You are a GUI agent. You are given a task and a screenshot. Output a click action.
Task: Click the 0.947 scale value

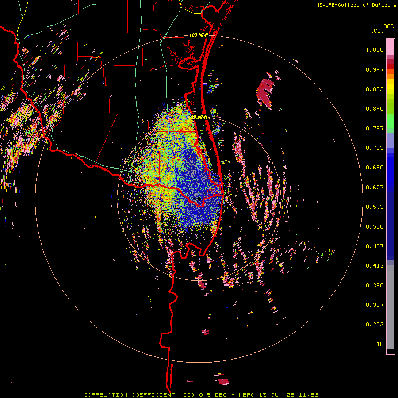coord(375,69)
